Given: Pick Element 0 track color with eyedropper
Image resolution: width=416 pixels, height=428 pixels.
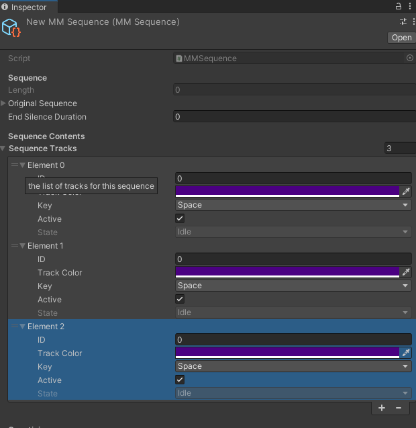Looking at the screenshot, I should (406, 191).
